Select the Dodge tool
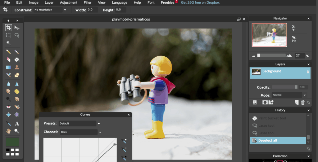Viewport: 318px width, 162px height. coord(8,99)
